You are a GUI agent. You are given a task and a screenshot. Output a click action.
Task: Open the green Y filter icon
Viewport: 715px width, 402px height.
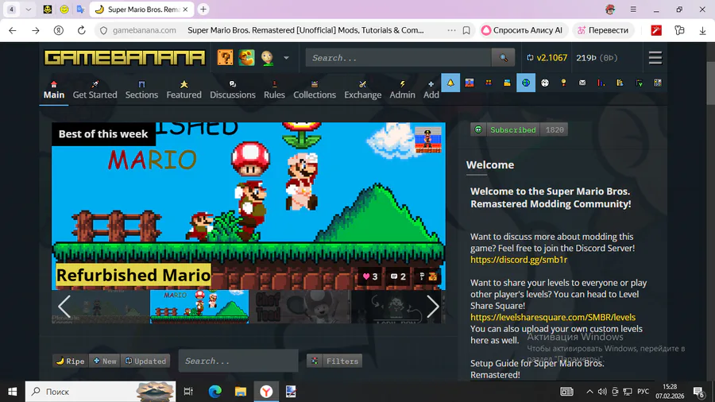point(639,83)
